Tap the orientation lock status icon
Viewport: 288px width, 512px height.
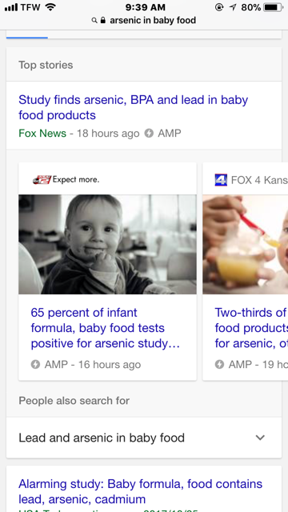point(219,7)
